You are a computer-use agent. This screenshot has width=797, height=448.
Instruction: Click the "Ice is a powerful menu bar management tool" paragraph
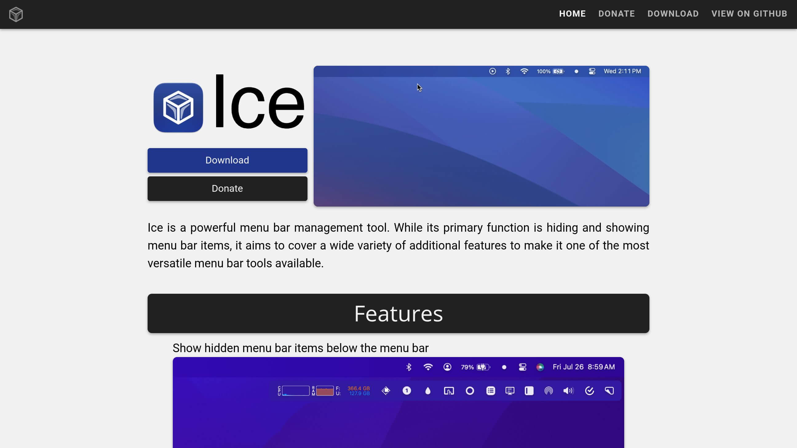398,246
